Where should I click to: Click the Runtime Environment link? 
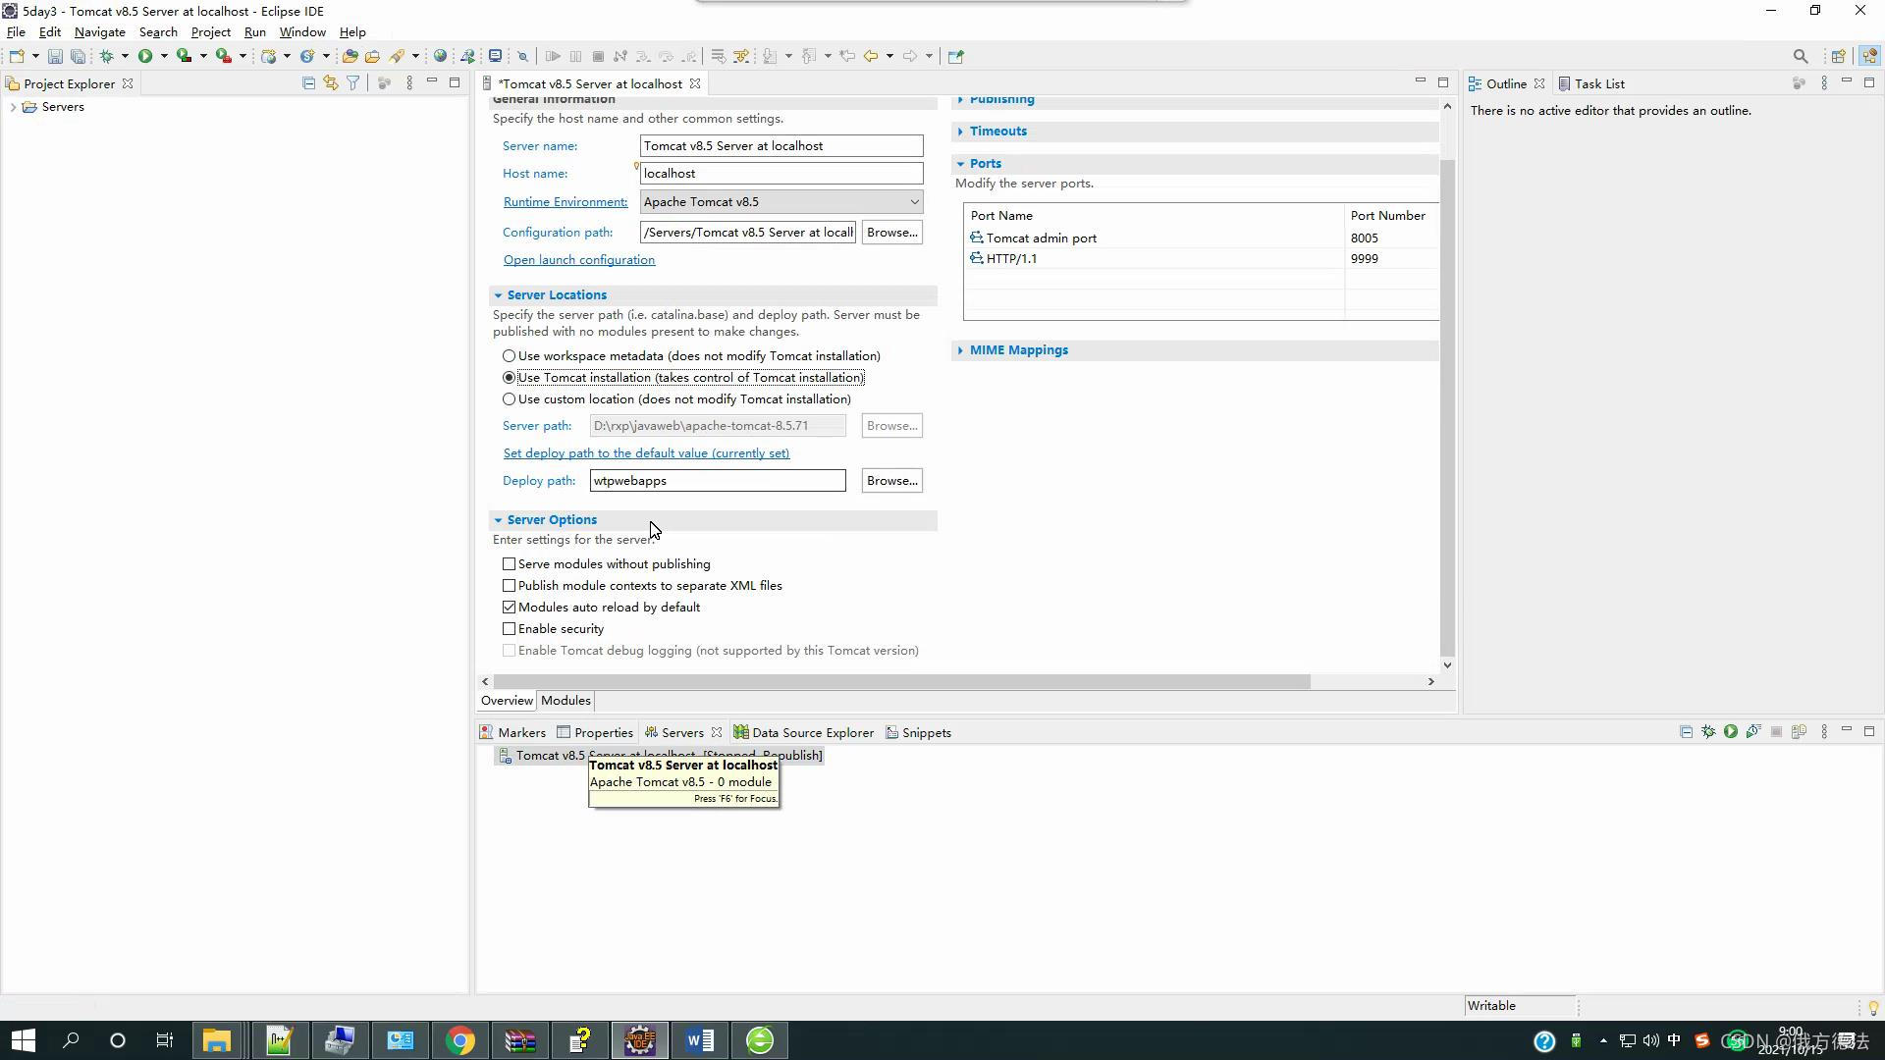click(x=565, y=202)
